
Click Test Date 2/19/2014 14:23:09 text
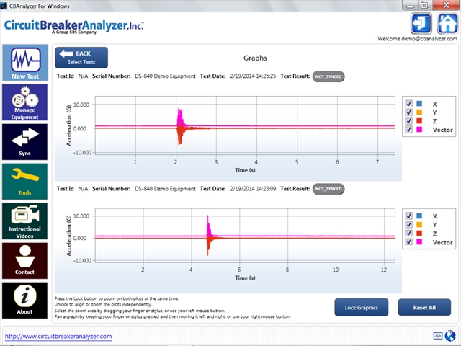(x=253, y=189)
